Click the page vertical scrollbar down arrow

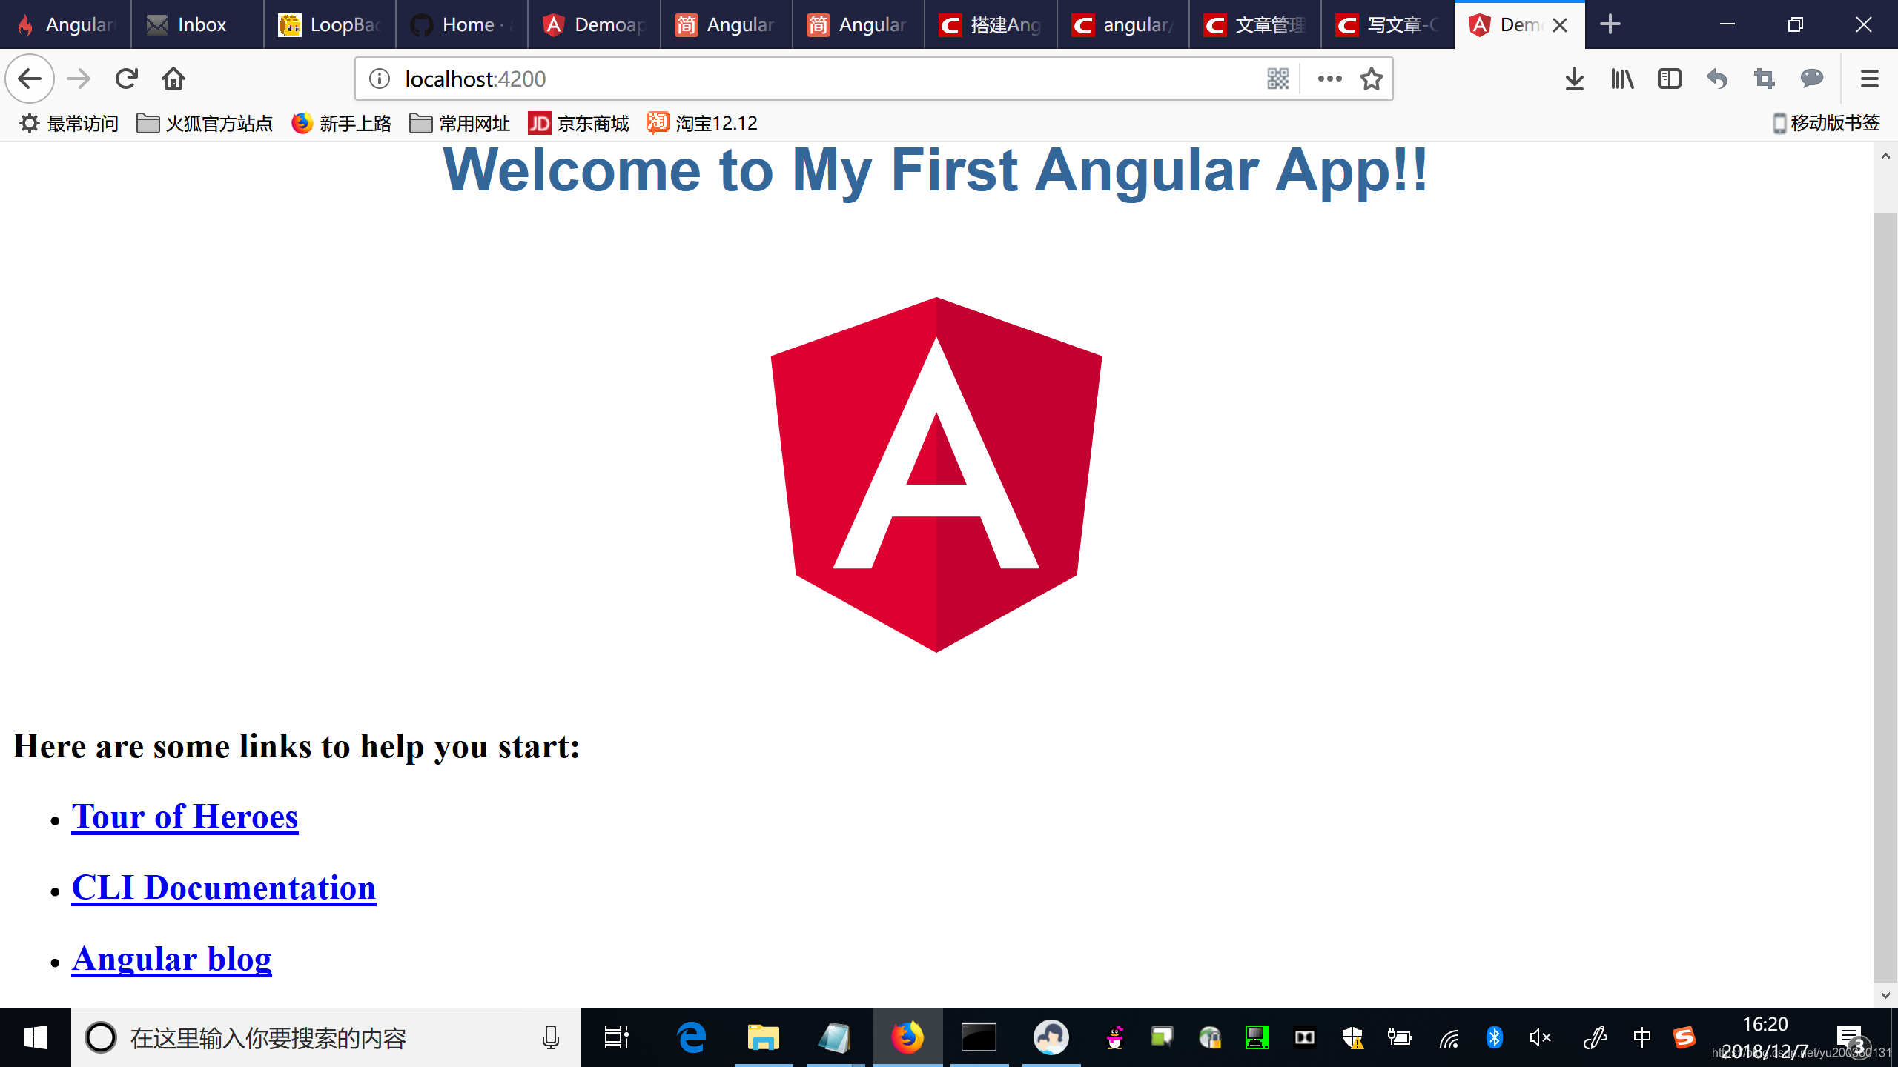pyautogui.click(x=1885, y=995)
